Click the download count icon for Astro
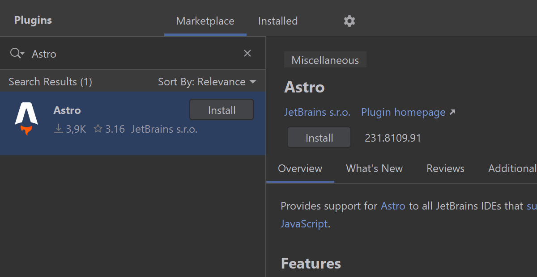Screen dimensions: 537x277 [x=58, y=129]
